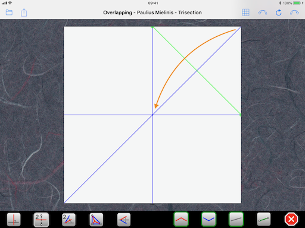
Task: Select the fold-through-point arc tool
Action: click(124, 219)
